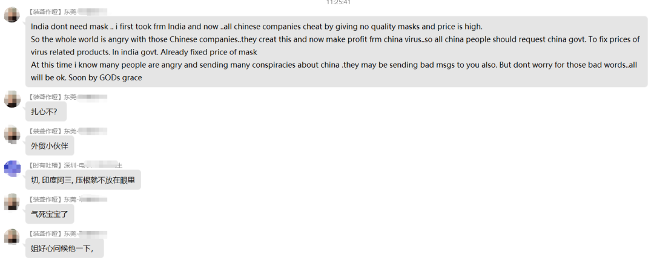
Task: Click the sender name above '扎心不?'
Action: (68, 97)
